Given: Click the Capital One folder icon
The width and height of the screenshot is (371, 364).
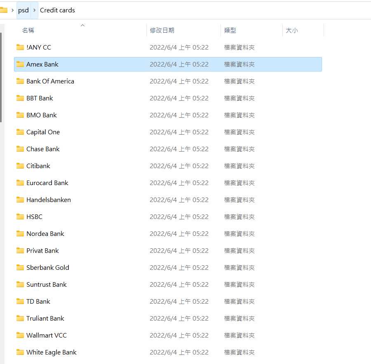Looking at the screenshot, I should pyautogui.click(x=20, y=132).
